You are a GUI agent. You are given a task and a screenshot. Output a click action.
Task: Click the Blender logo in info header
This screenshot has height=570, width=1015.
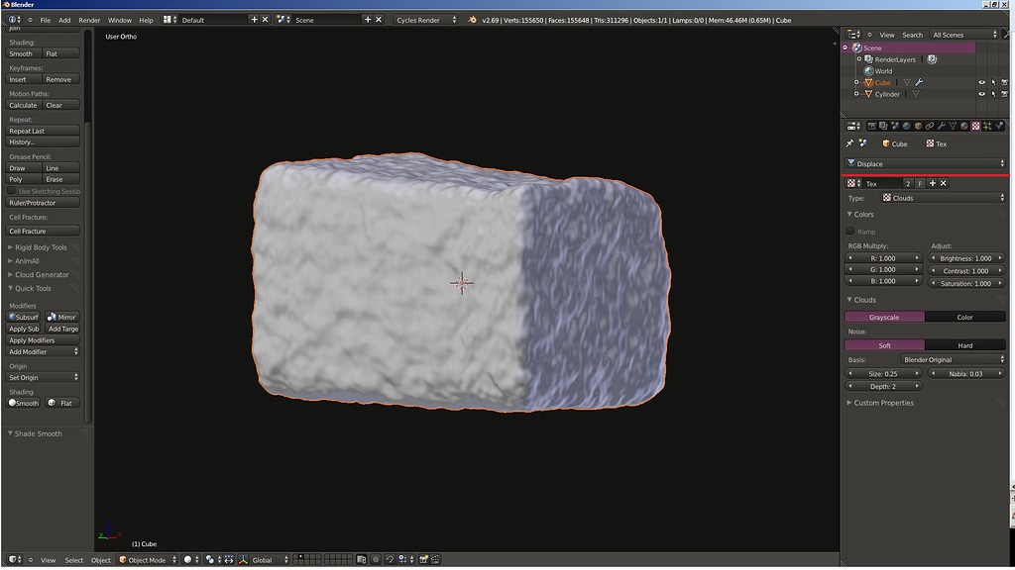click(472, 20)
